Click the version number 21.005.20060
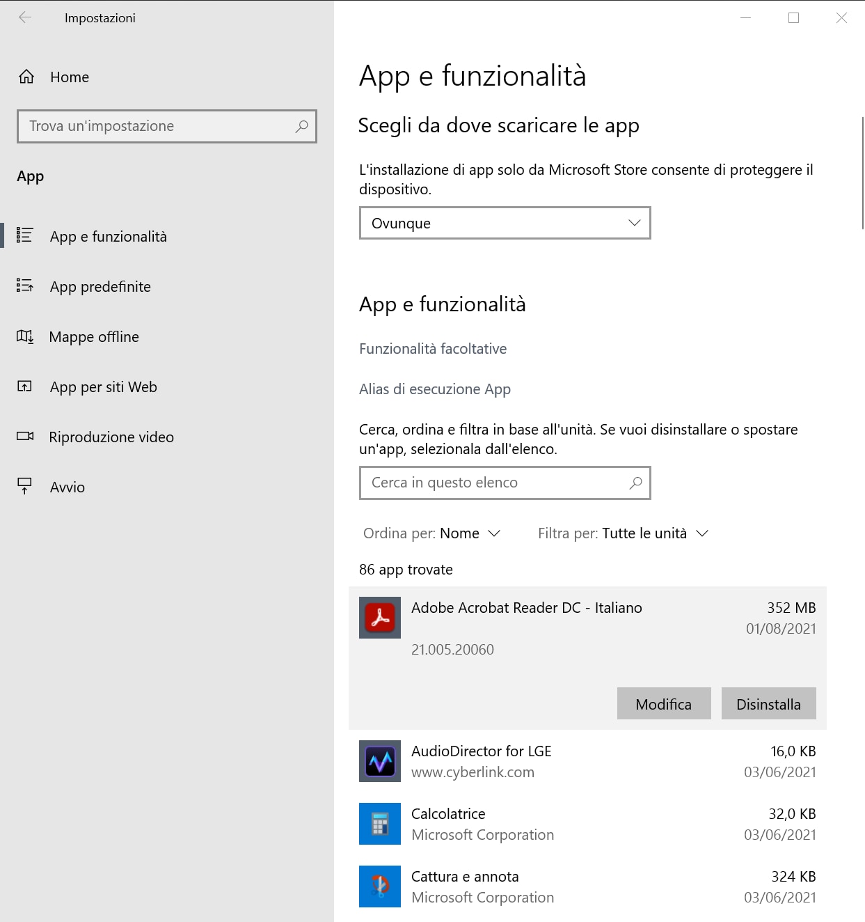This screenshot has width=865, height=922. (x=452, y=650)
